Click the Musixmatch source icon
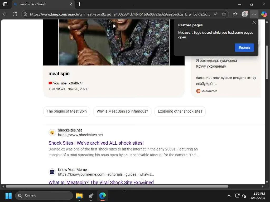The height and width of the screenshot is (202, 270). (198, 91)
